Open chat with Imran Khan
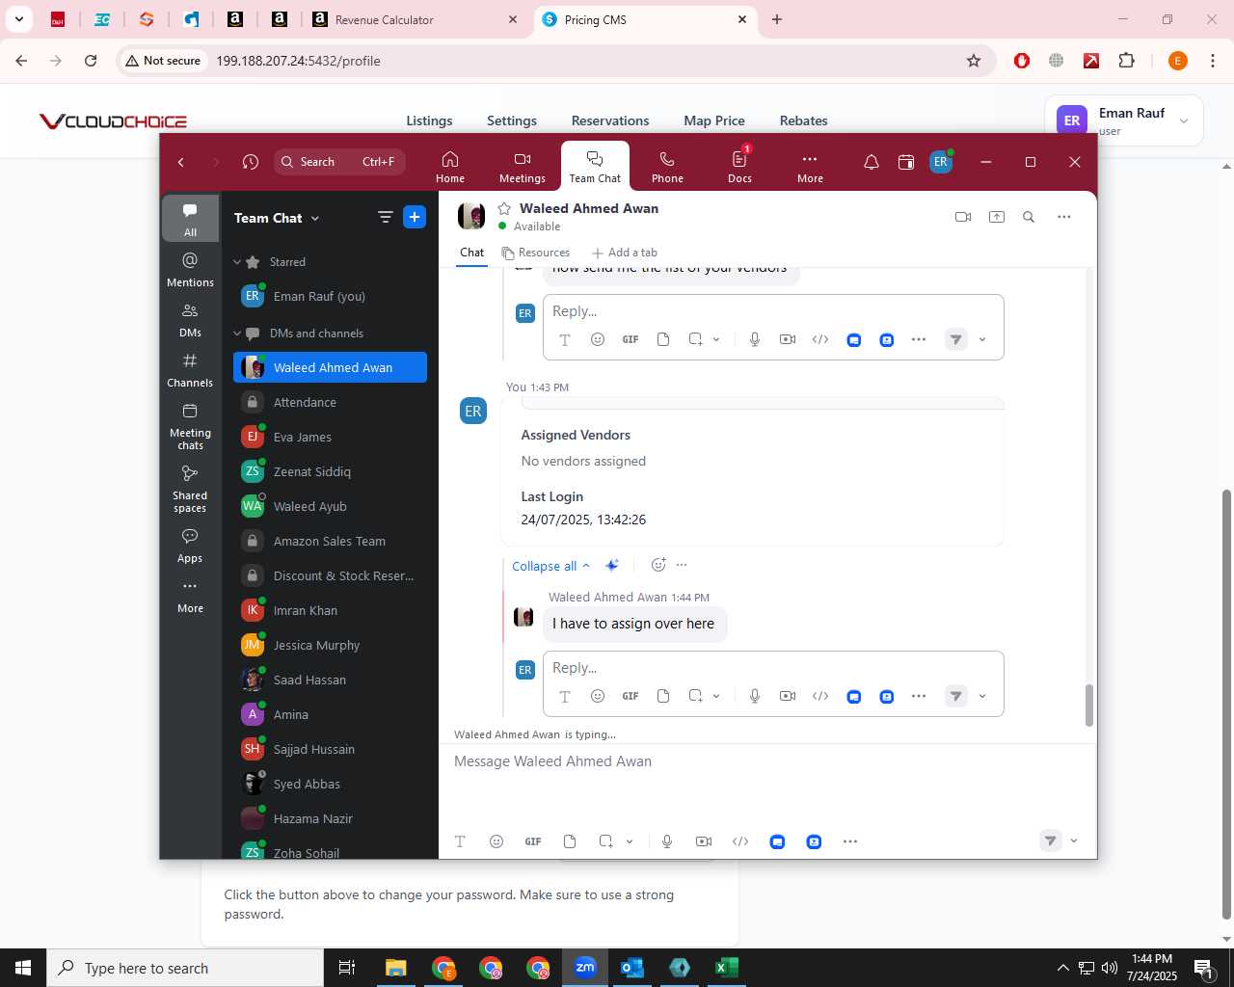Screen dimensions: 1234x987 330,611
